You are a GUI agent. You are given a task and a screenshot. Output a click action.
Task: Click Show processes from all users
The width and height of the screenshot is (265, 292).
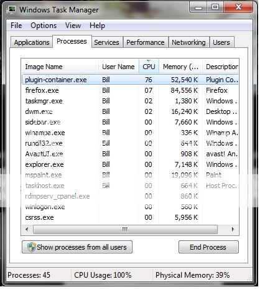[77, 247]
